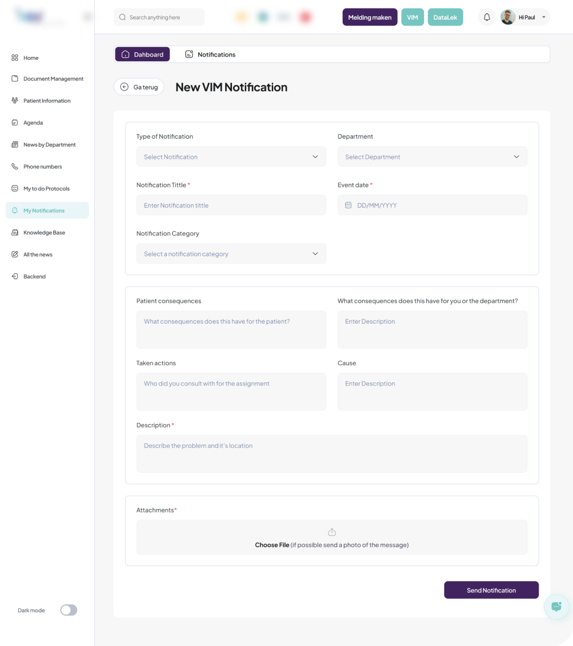Open Knowledge Base in sidebar

44,232
